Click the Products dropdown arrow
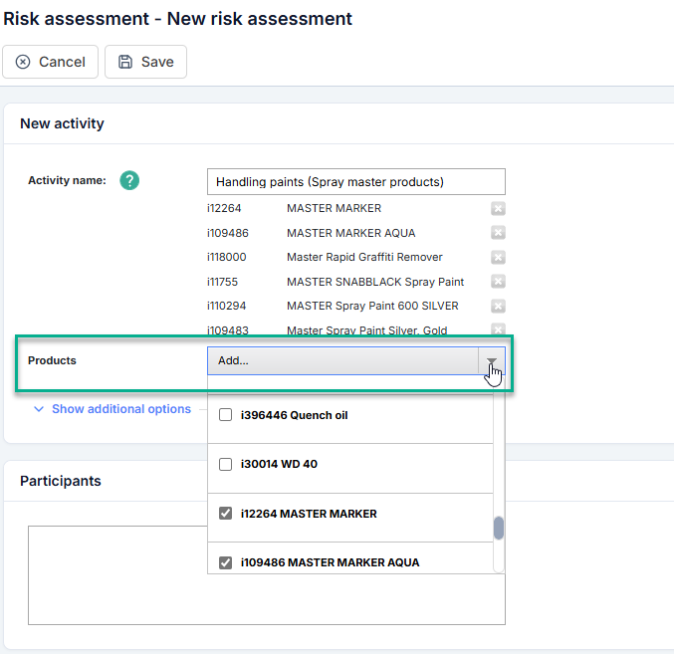This screenshot has width=674, height=654. coord(492,361)
